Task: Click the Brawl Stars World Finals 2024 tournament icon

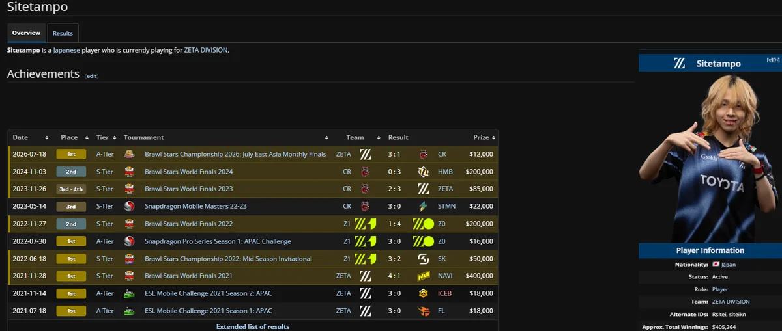Action: point(129,172)
